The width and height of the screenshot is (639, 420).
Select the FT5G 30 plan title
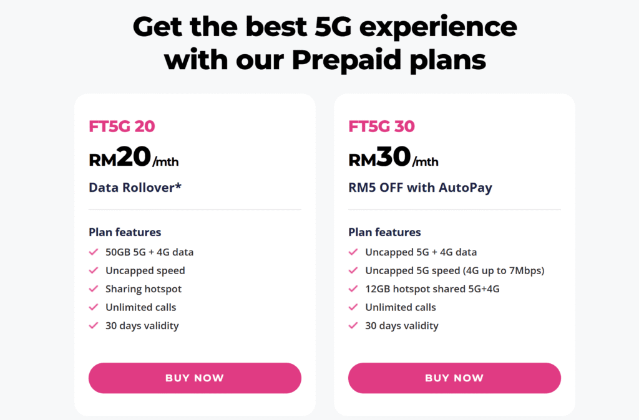pos(381,126)
